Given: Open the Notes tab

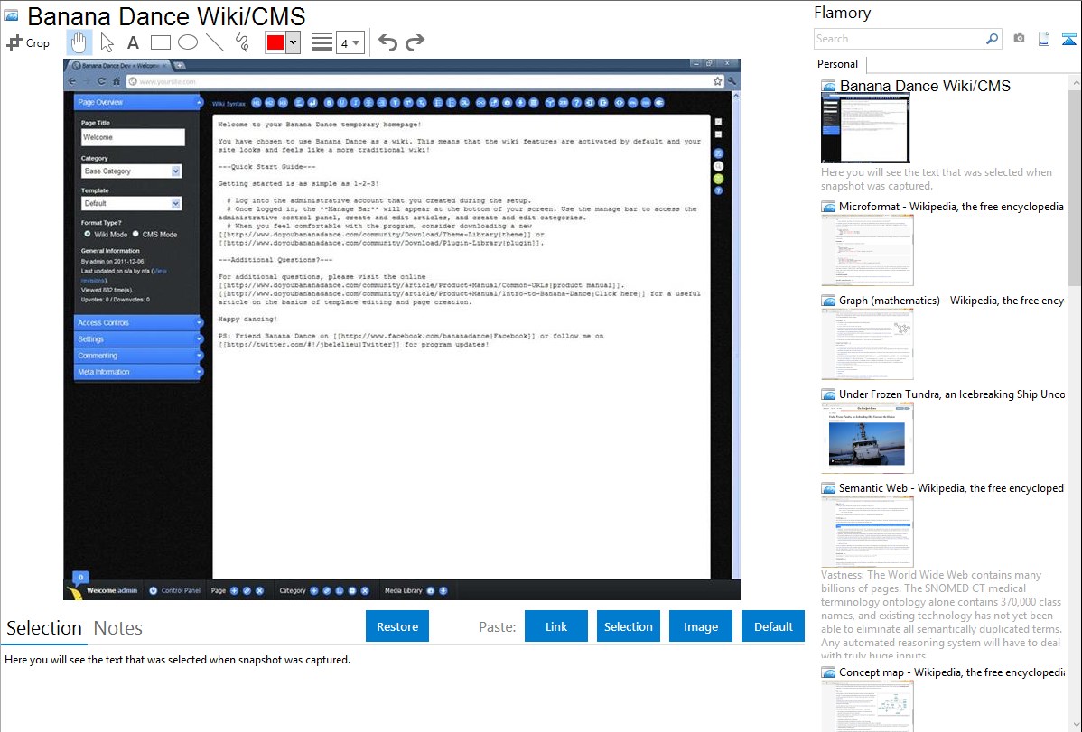Looking at the screenshot, I should point(118,628).
